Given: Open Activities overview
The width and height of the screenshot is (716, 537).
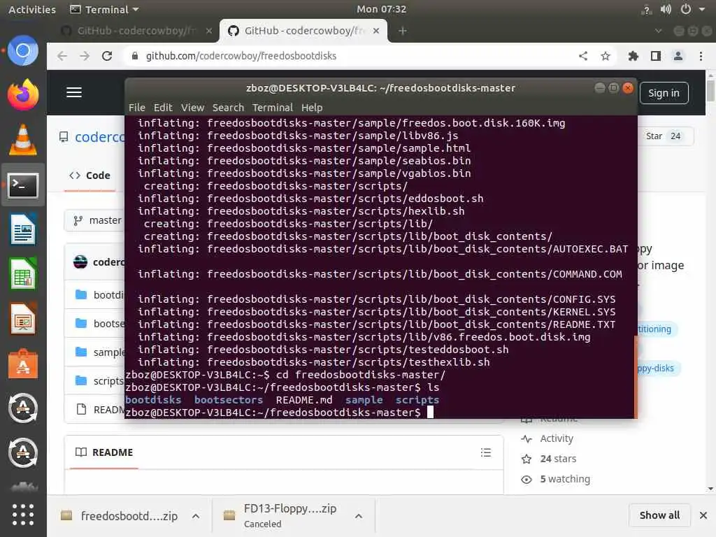Looking at the screenshot, I should click(x=32, y=9).
